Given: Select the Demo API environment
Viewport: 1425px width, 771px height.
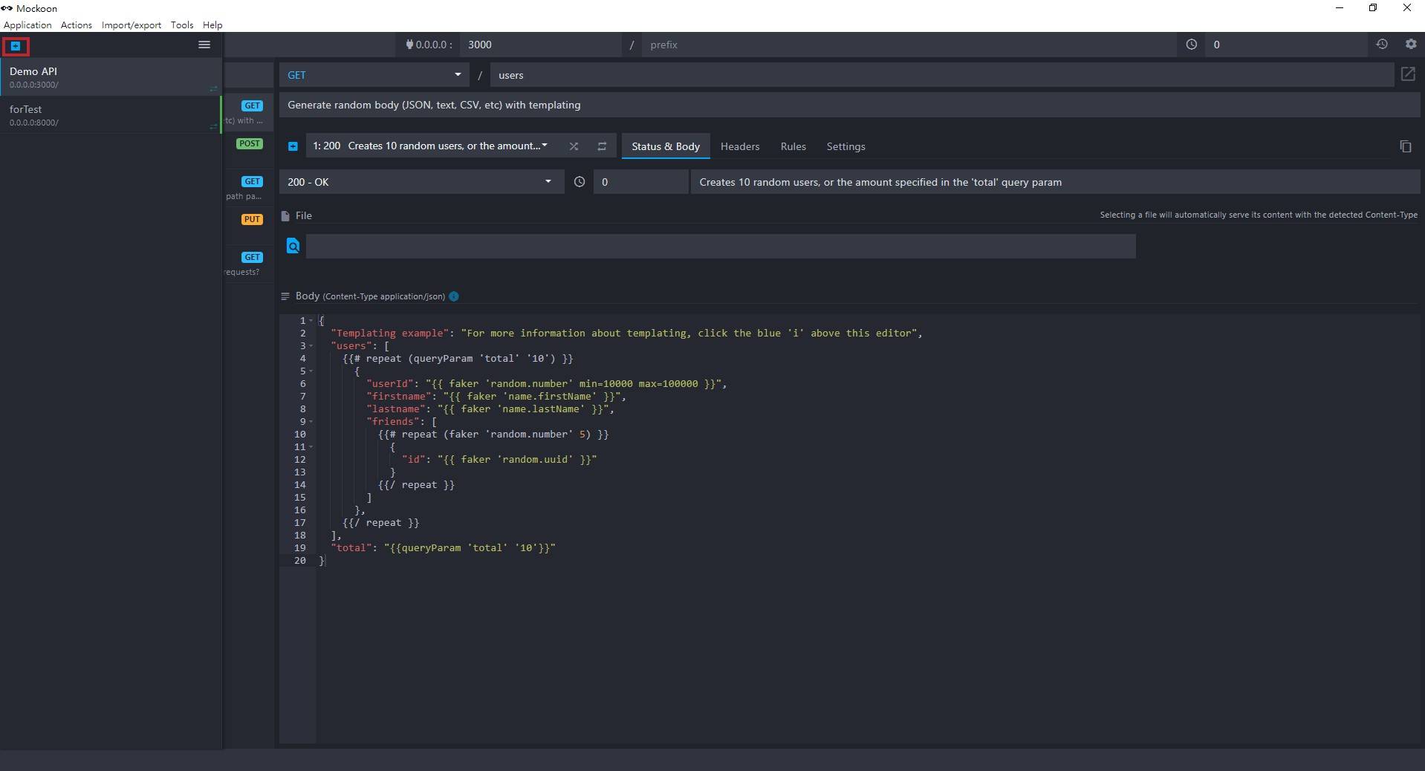Looking at the screenshot, I should click(x=111, y=77).
